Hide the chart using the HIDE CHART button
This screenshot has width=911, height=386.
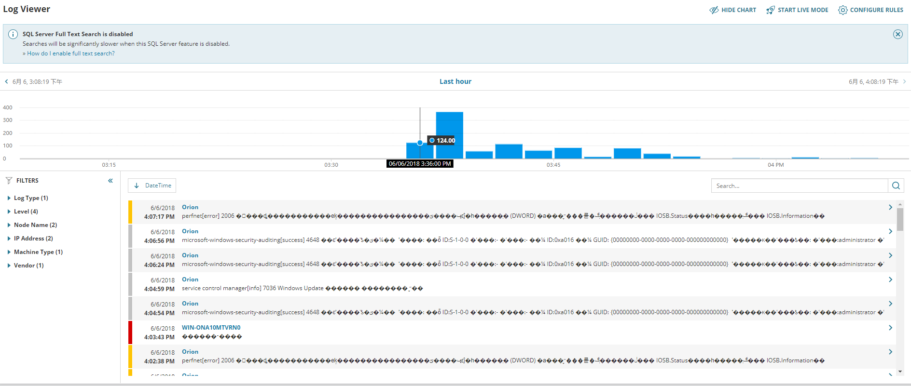click(x=732, y=10)
